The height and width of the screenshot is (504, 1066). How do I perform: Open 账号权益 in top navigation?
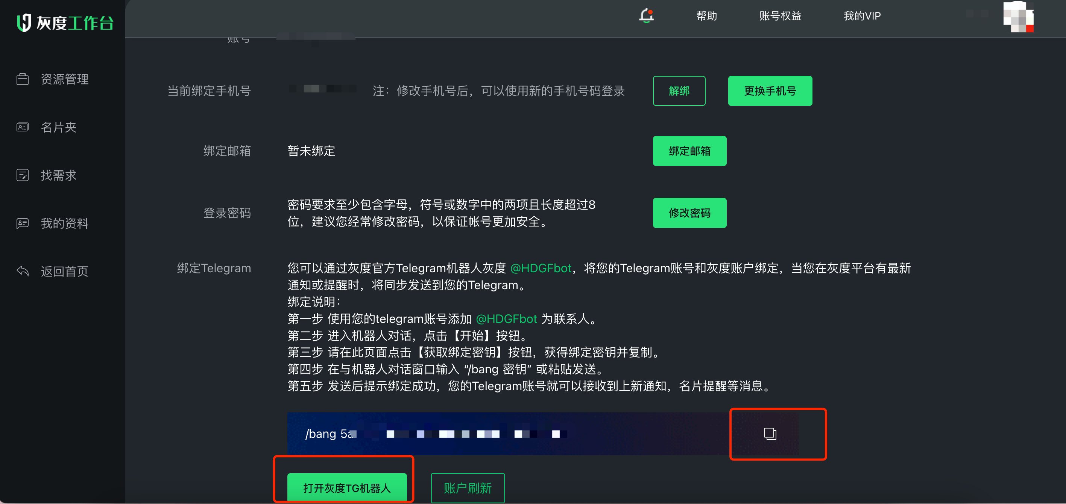(780, 16)
